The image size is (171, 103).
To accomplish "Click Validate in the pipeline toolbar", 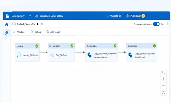I will (x=19, y=32).
